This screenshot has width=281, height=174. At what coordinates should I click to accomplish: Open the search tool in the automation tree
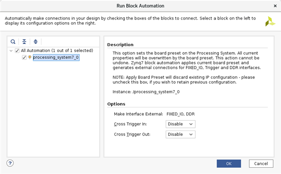pyautogui.click(x=13, y=42)
